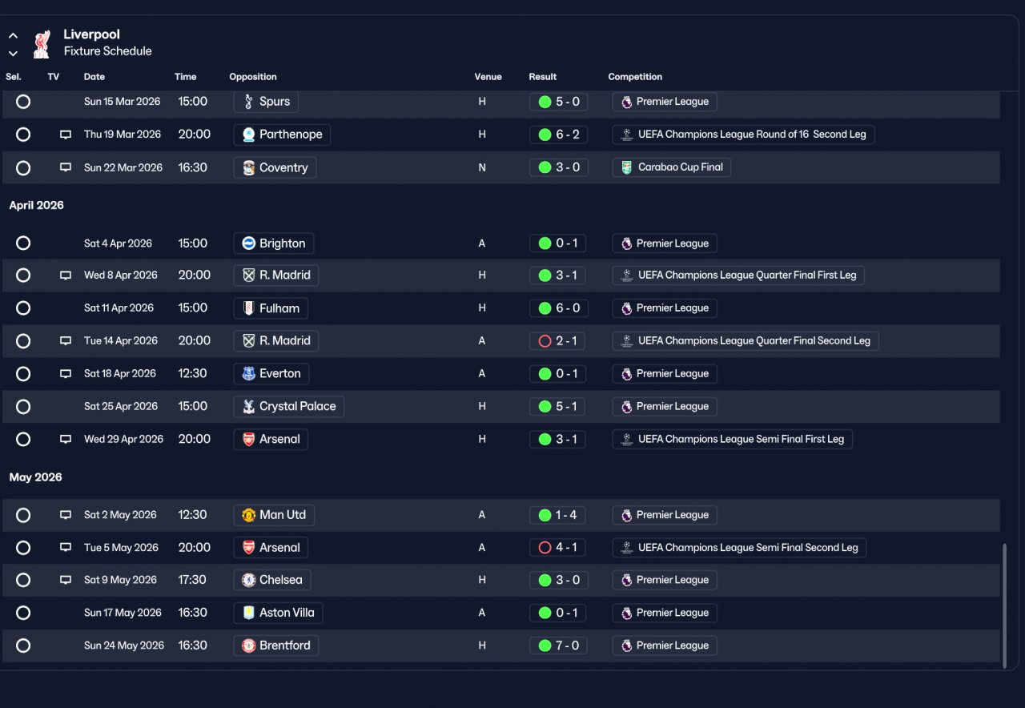The image size is (1025, 708).
Task: Click Spurs club badge icon
Action: coord(248,102)
